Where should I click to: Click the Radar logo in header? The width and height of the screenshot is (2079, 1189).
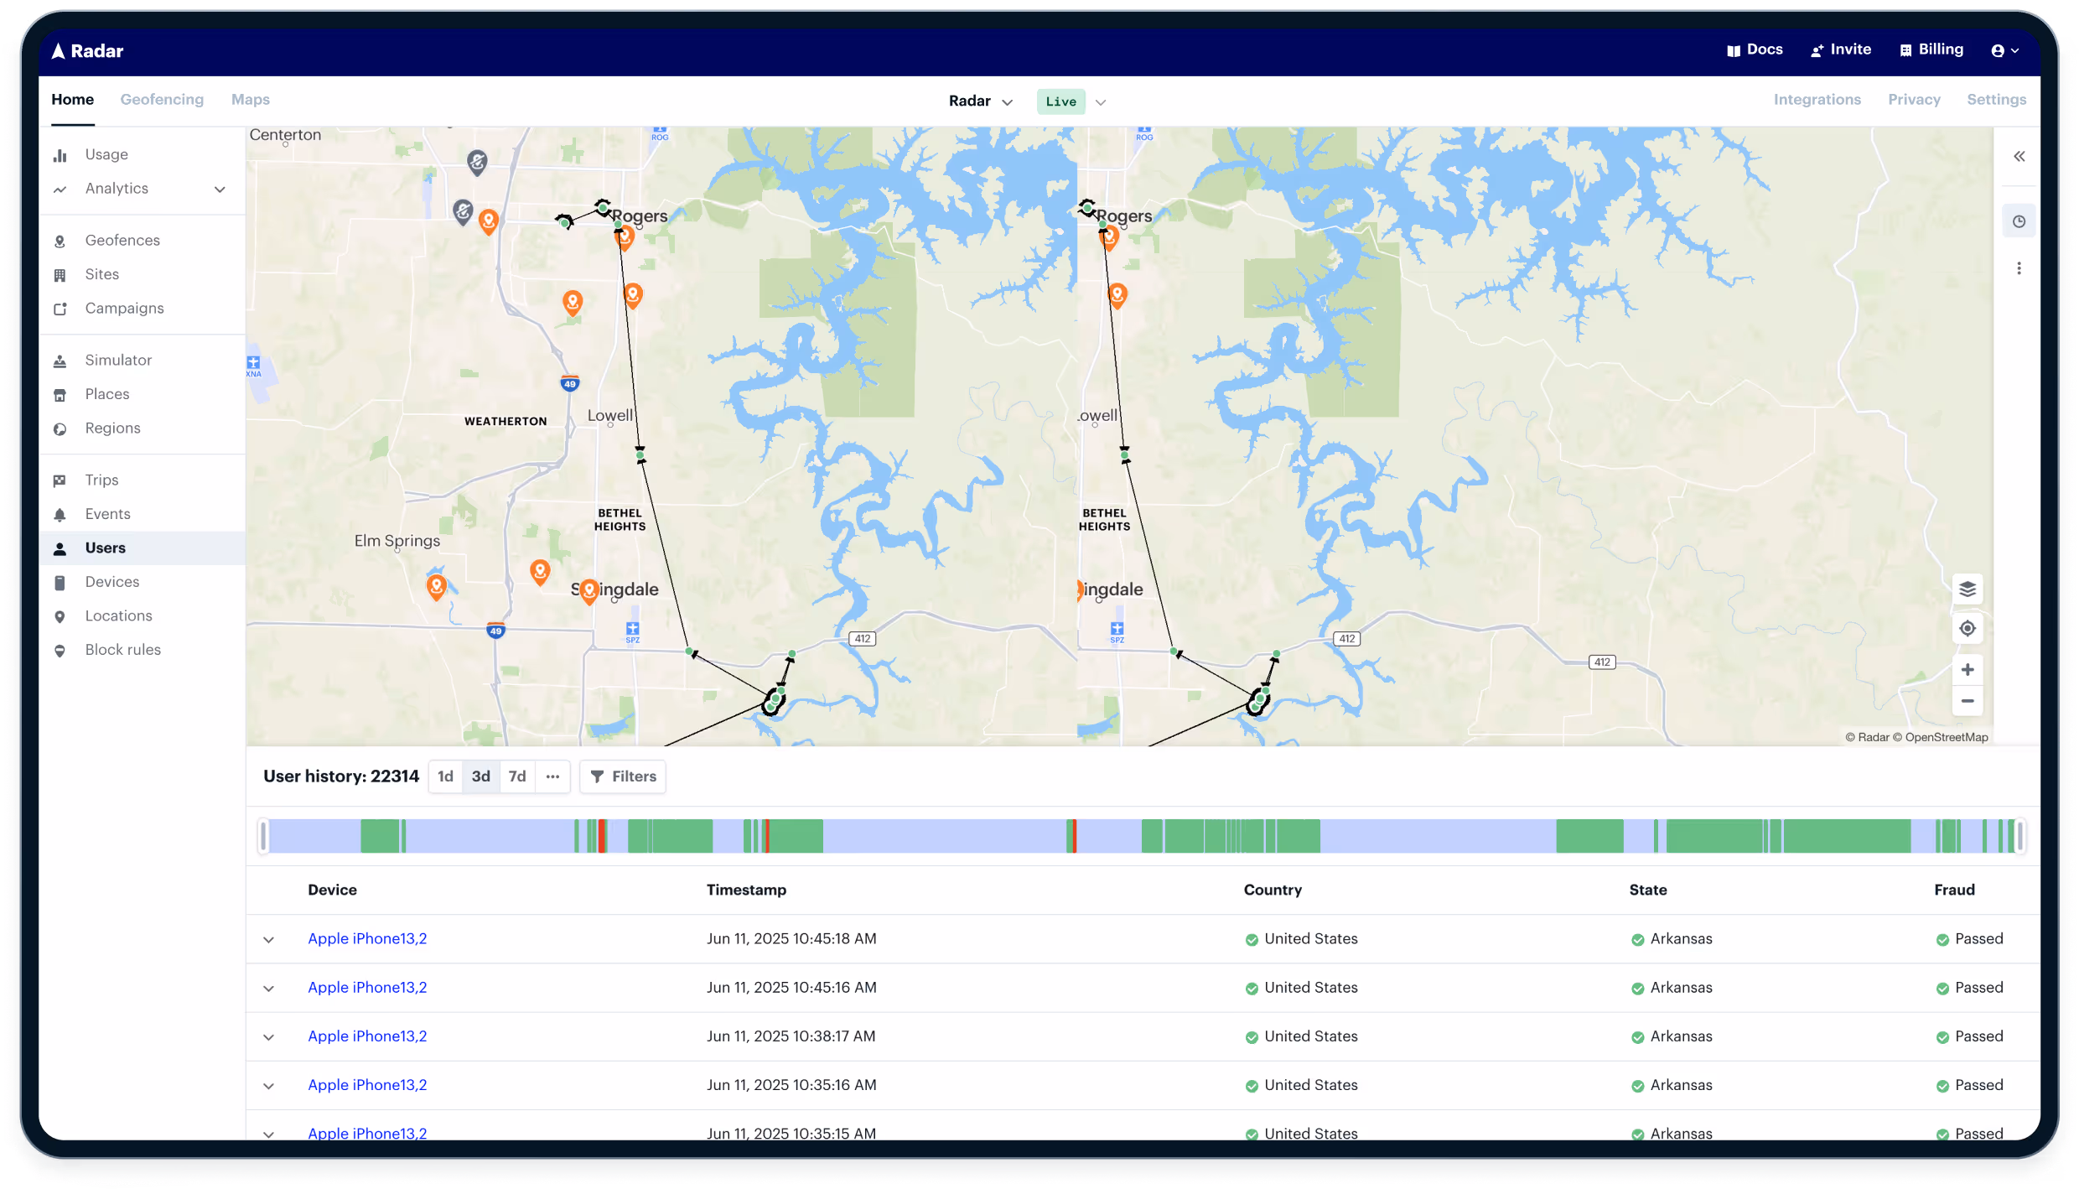coord(87,51)
